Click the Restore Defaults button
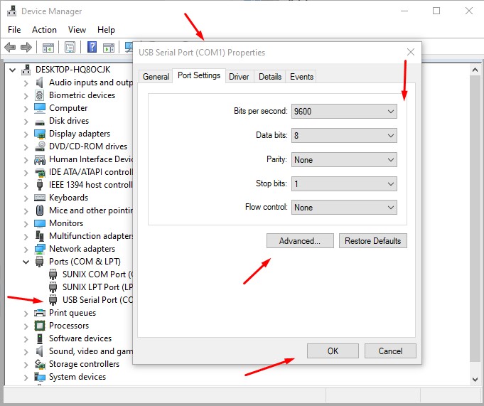 click(373, 241)
